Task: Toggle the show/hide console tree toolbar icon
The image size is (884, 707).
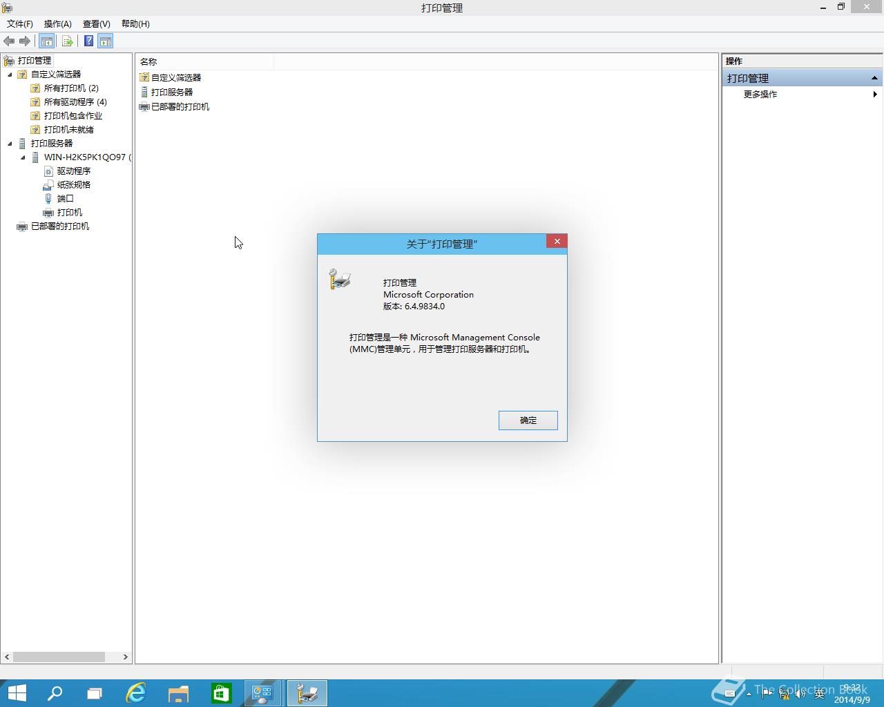Action: point(46,41)
